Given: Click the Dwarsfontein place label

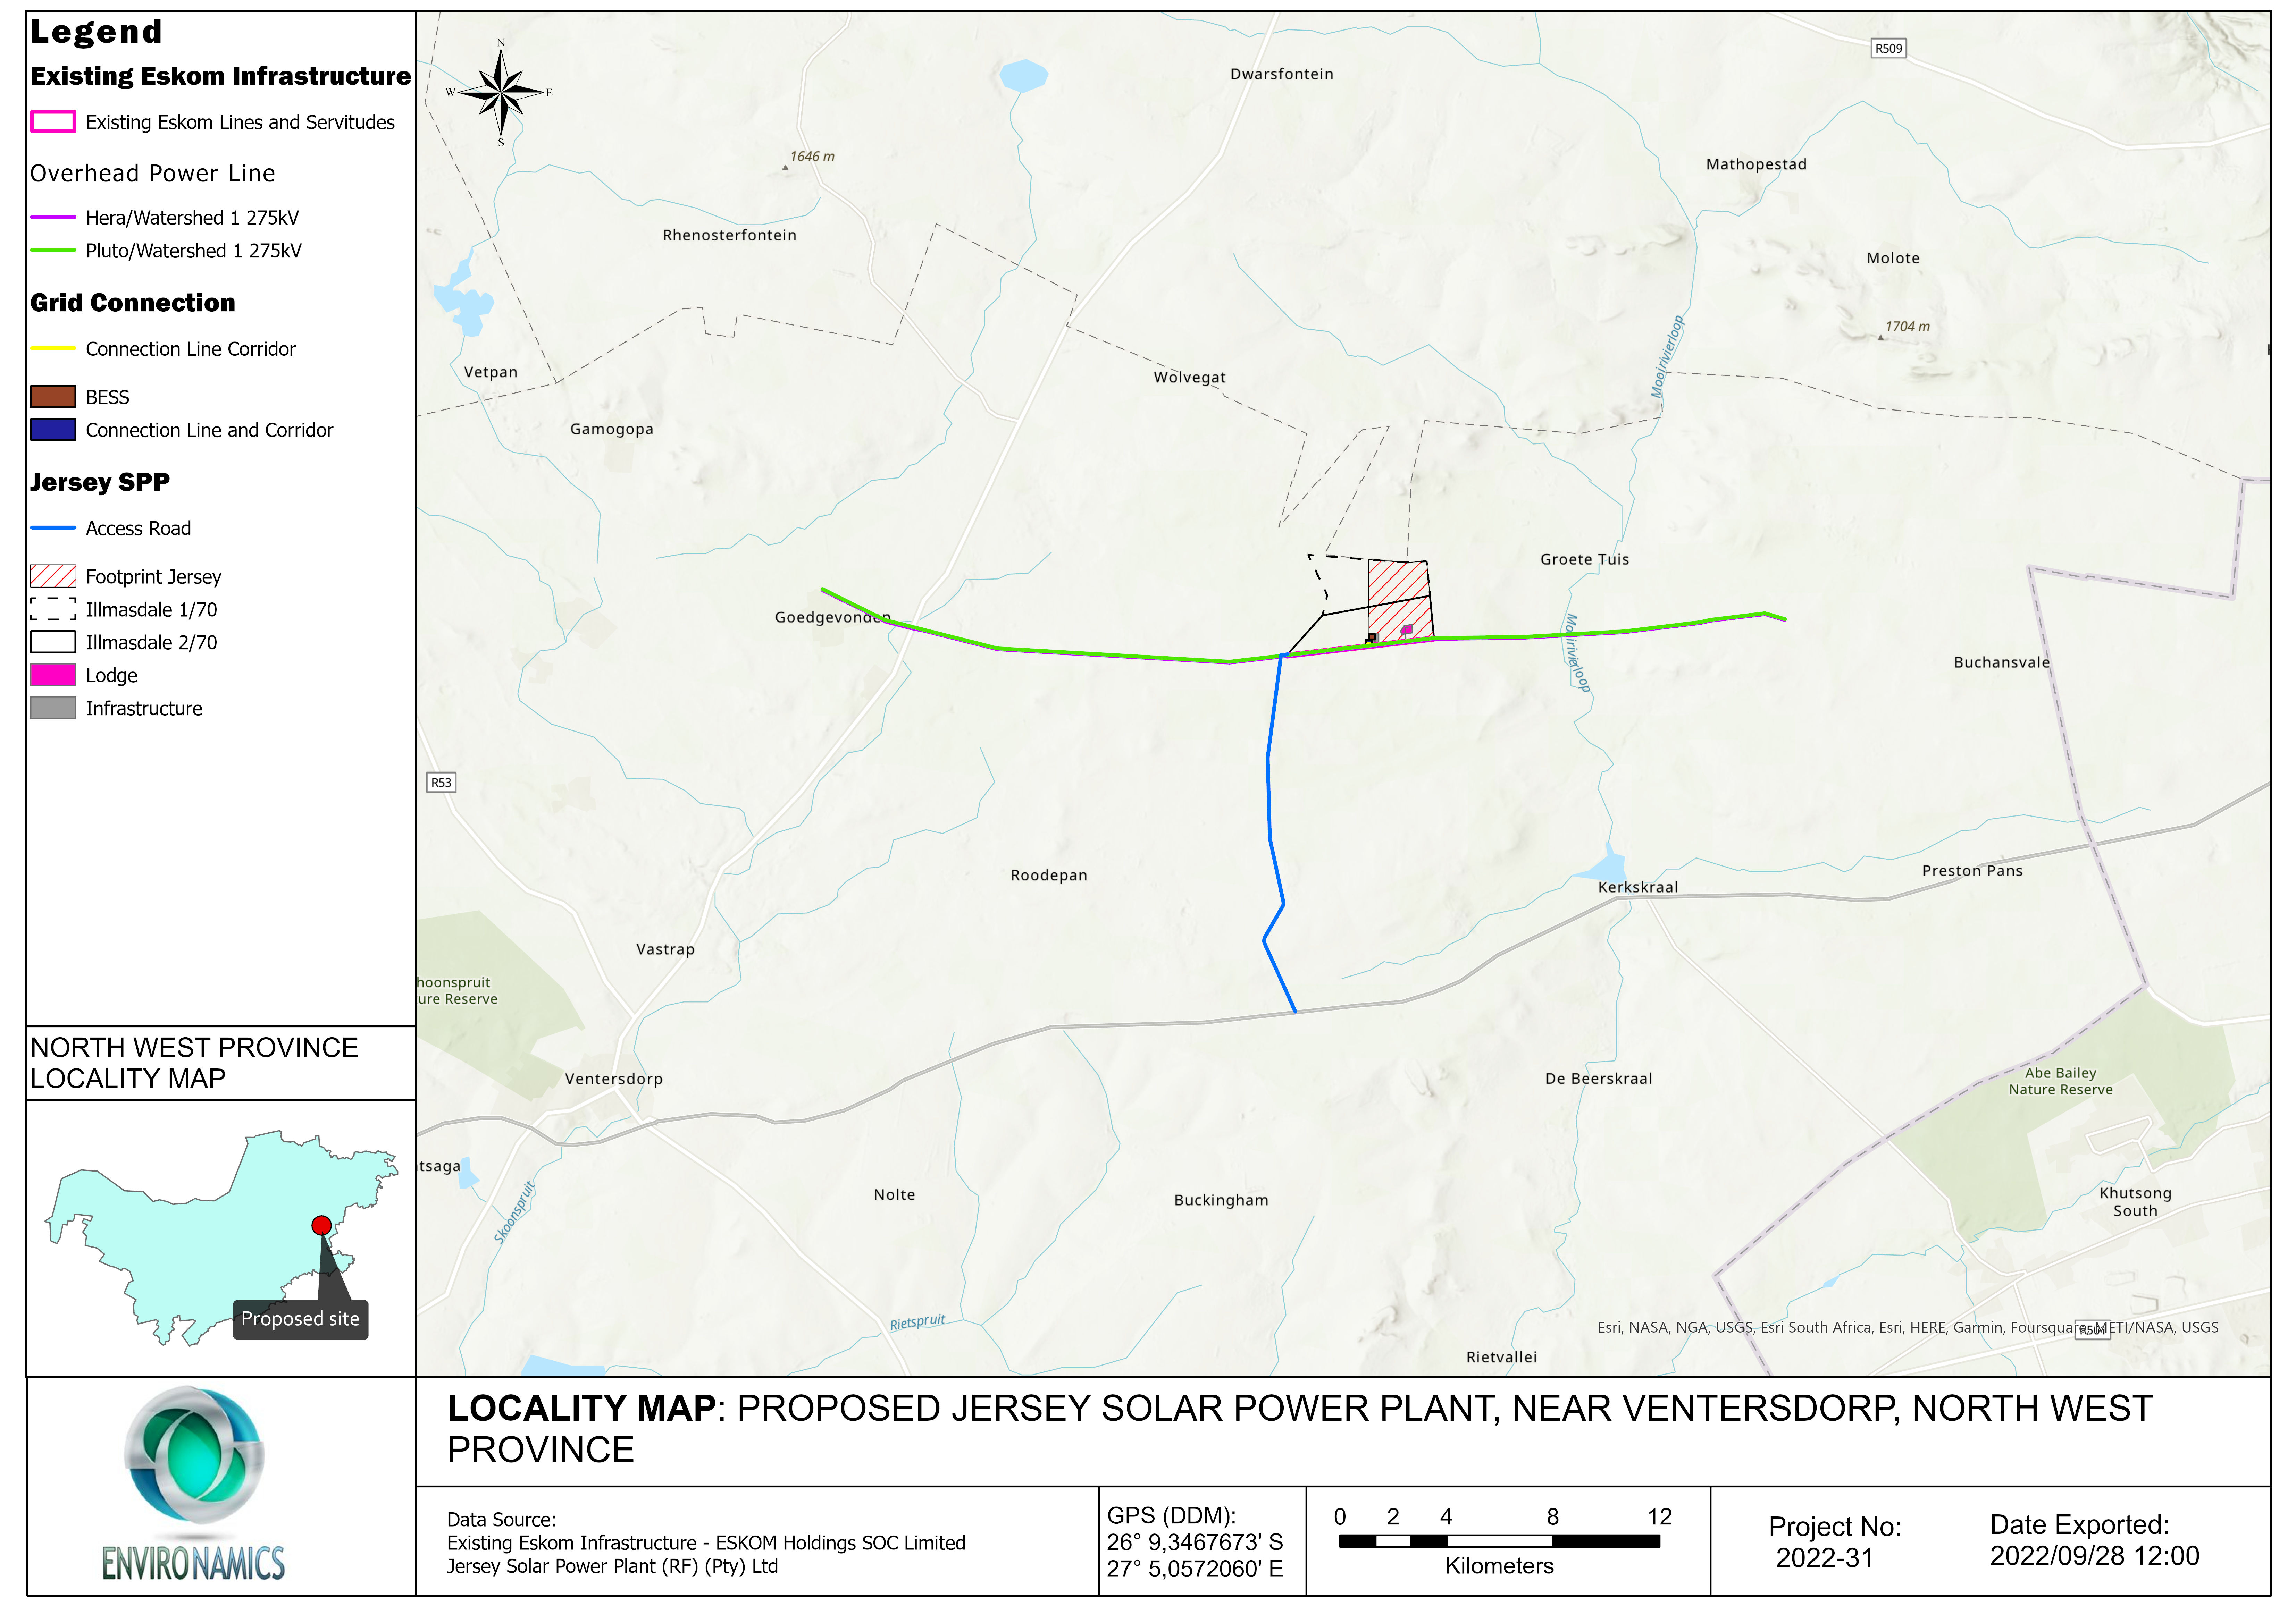Looking at the screenshot, I should click(1282, 74).
